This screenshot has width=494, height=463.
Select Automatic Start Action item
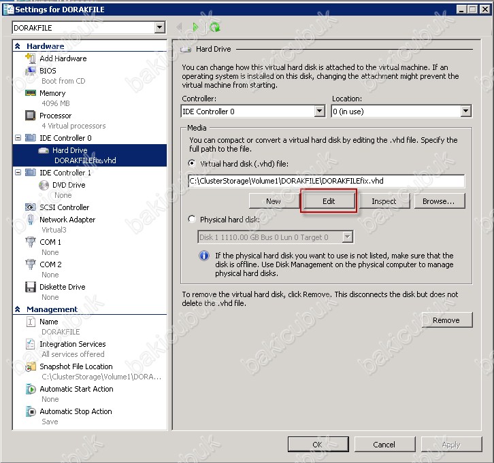point(76,389)
